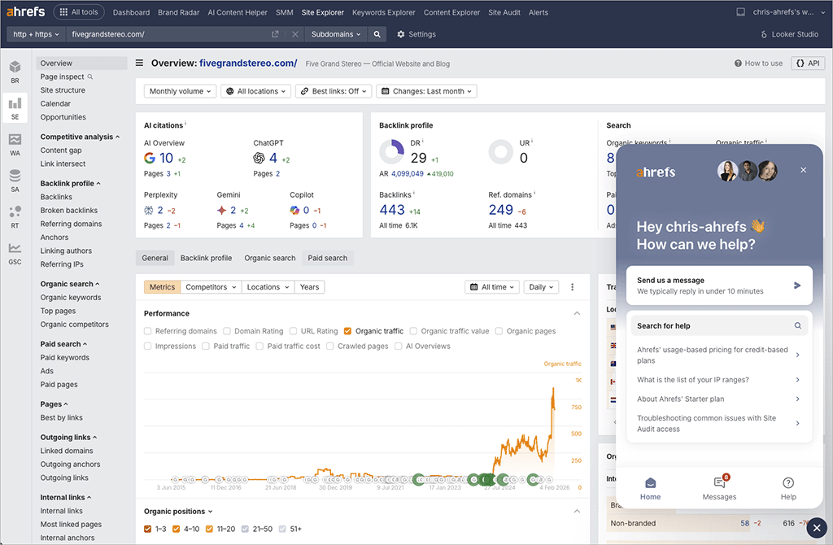Image resolution: width=833 pixels, height=545 pixels.
Task: Open the Messages icon in help widget
Action: pyautogui.click(x=719, y=488)
